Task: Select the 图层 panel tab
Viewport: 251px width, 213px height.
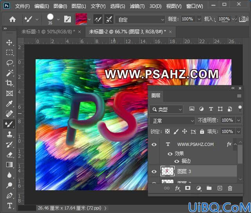Action: [156, 96]
